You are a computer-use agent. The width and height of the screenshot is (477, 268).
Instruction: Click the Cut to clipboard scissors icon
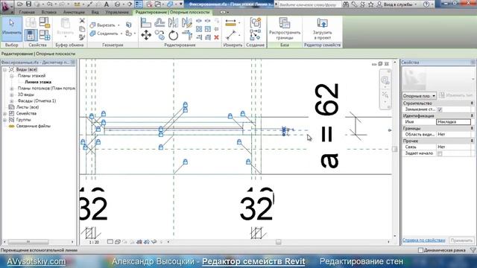82,21
